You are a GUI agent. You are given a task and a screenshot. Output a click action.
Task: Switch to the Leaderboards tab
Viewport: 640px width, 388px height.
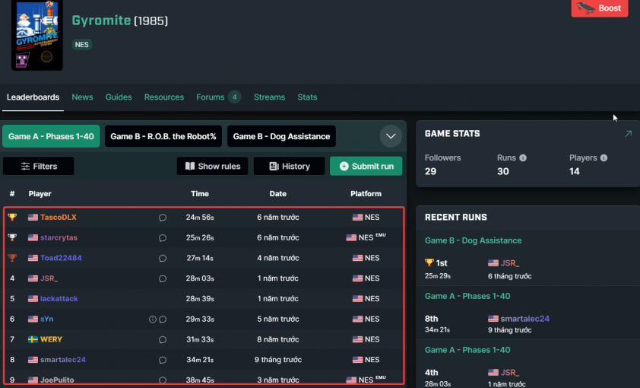[33, 97]
